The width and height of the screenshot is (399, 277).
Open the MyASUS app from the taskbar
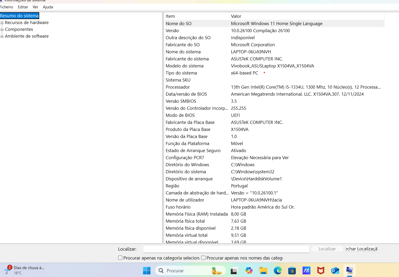tap(306, 270)
